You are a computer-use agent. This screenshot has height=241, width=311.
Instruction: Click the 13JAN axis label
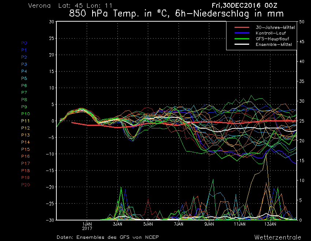[x=270, y=224]
